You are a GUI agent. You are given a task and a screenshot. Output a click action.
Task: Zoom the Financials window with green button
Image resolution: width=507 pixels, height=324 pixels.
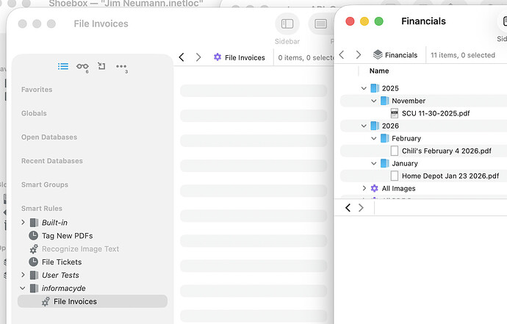tap(378, 21)
